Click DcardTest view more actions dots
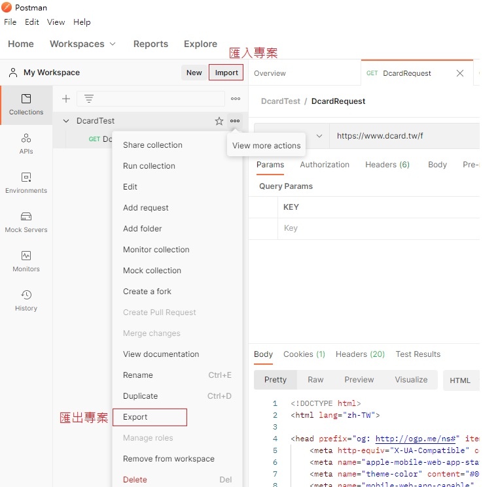Screen dimensions: 498x487 (235, 121)
